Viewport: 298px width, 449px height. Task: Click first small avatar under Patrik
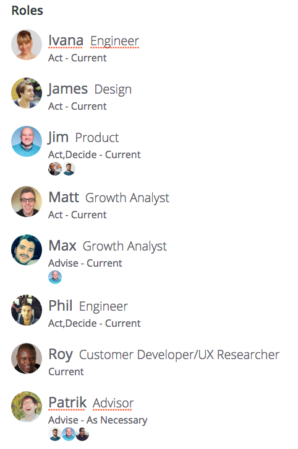(x=55, y=434)
